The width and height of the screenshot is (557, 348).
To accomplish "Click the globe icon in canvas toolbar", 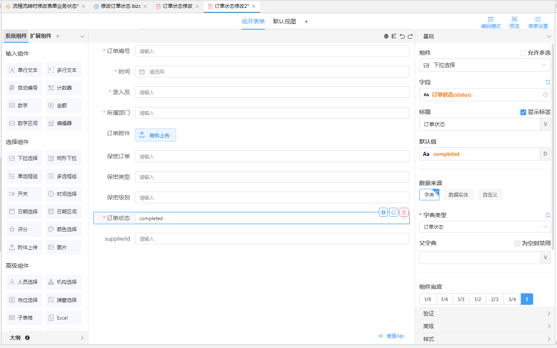I will [386, 36].
